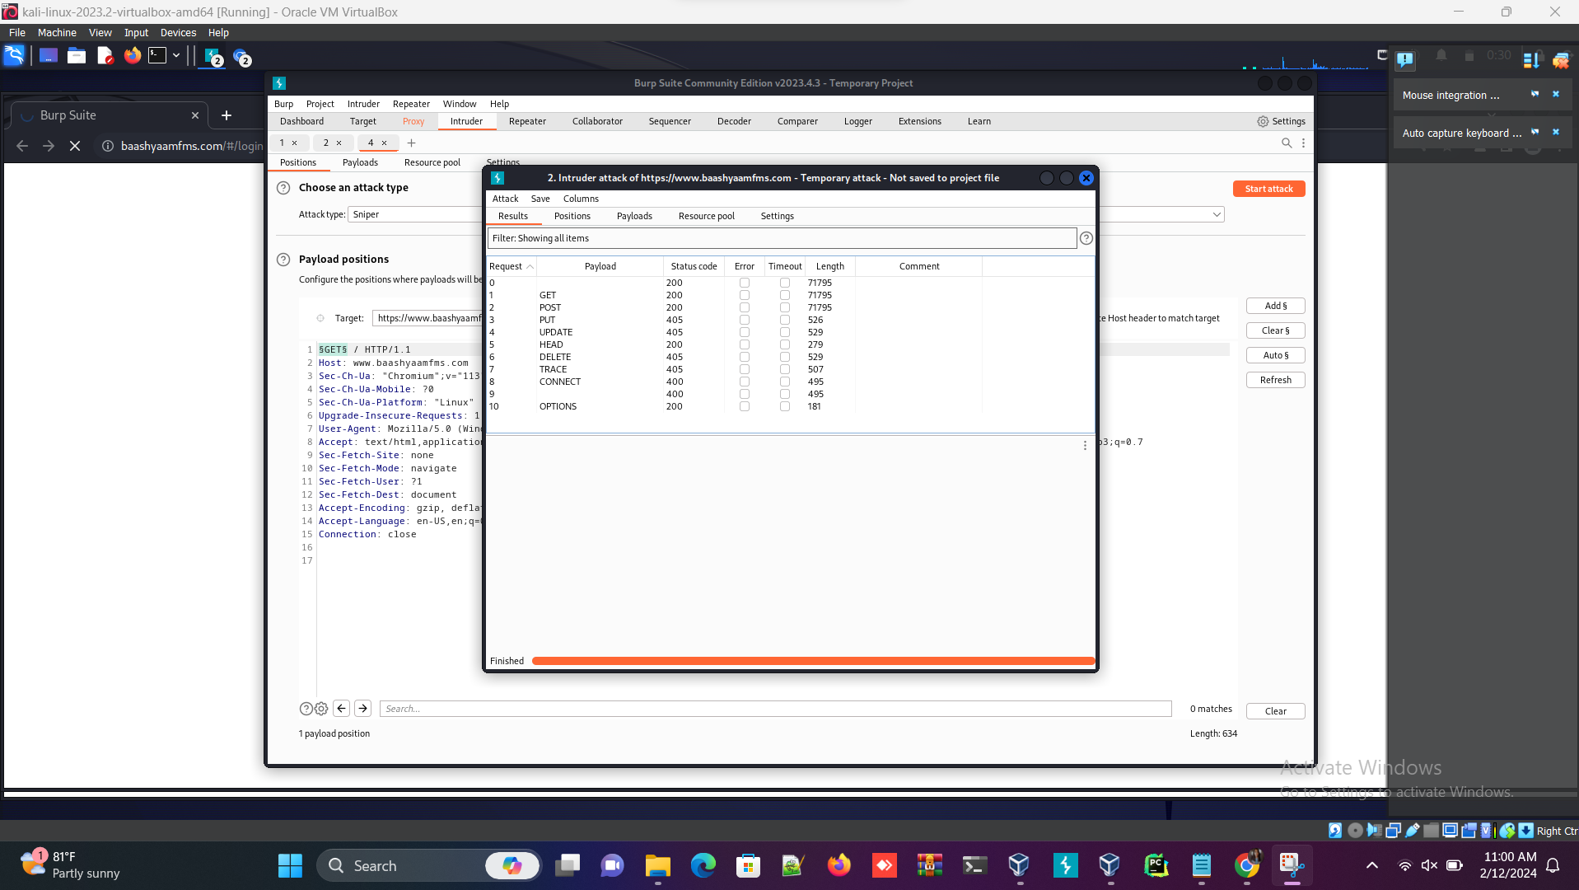Screen dimensions: 1579x890
Task: Click the Settings gear icon in Burp
Action: tap(1263, 121)
